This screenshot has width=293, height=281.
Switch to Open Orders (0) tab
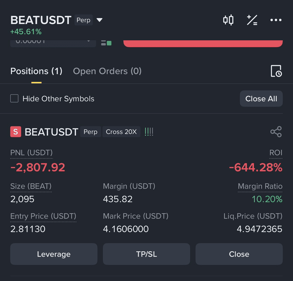tap(107, 71)
